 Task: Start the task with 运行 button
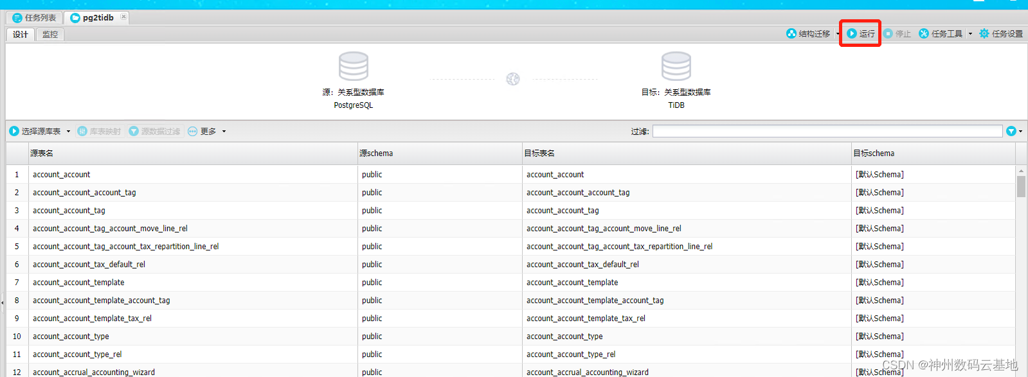pyautogui.click(x=860, y=33)
